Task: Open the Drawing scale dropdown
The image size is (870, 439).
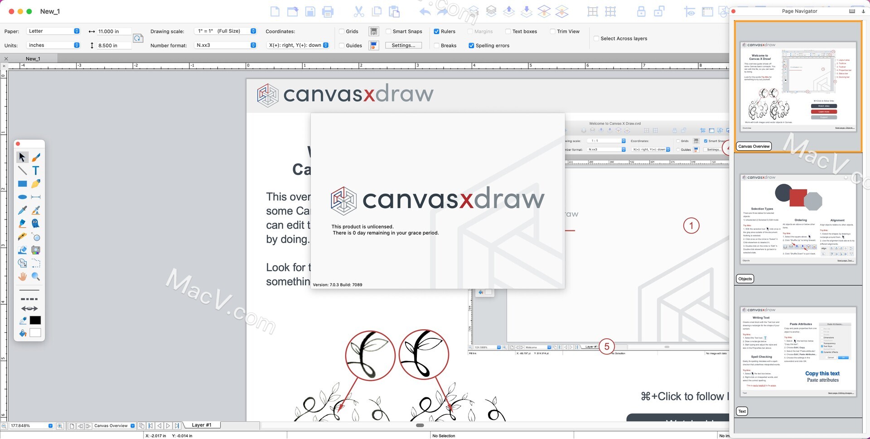Action: 225,31
